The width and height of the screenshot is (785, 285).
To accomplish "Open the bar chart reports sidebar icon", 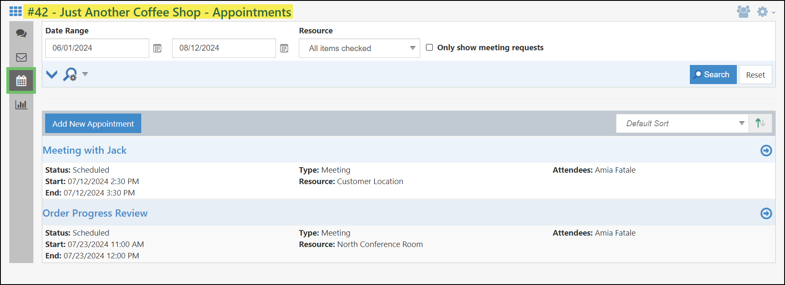I will (21, 104).
